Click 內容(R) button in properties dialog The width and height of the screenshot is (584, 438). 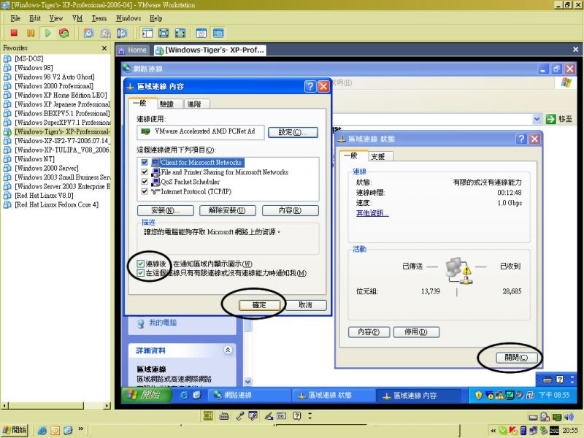point(290,210)
